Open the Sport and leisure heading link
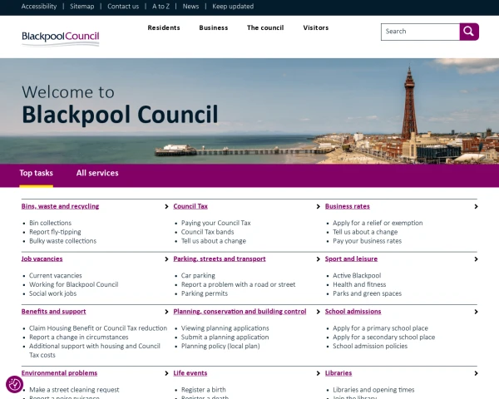499x399 pixels. pos(351,259)
